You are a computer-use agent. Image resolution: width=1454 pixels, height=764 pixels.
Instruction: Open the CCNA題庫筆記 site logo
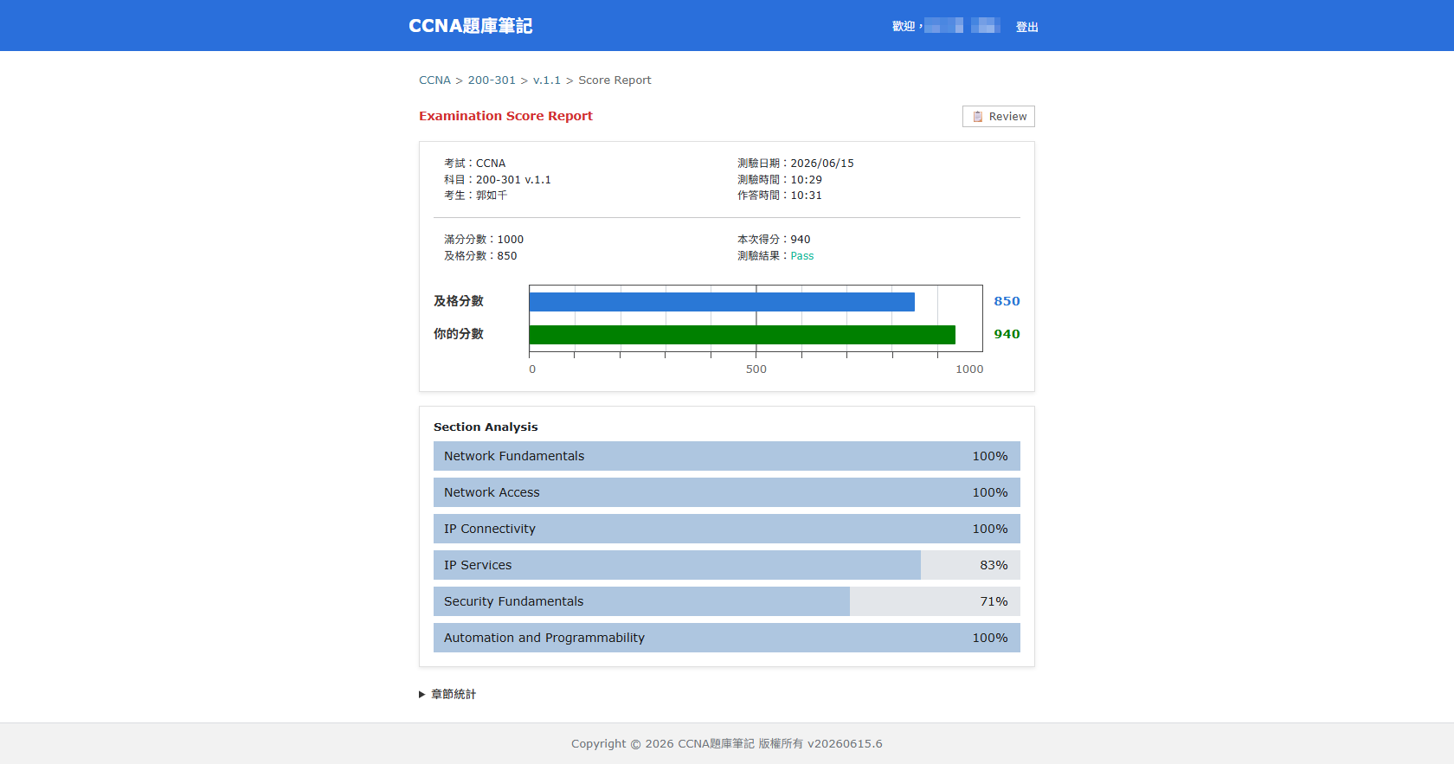471,26
